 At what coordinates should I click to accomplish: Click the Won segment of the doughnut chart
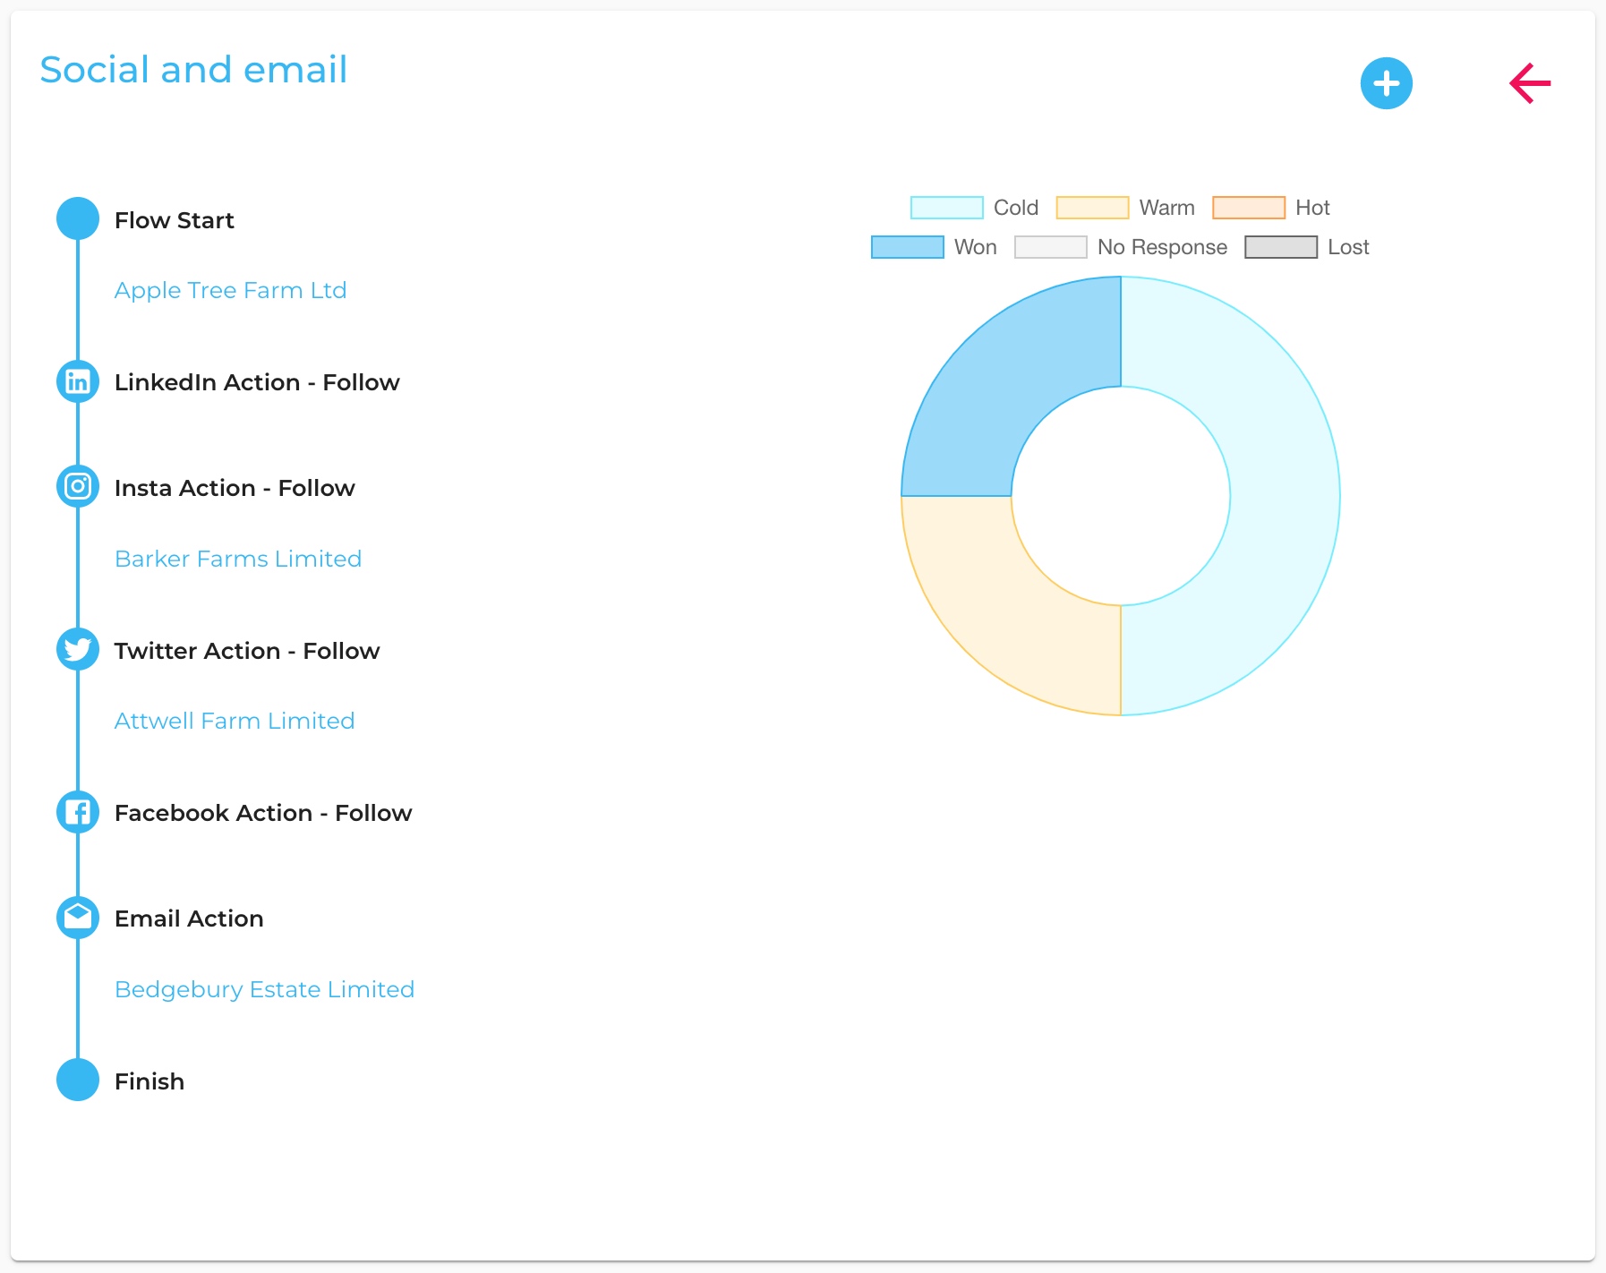pos(1004,380)
